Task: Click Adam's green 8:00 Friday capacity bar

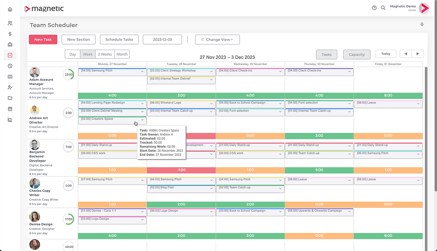Action: (388, 95)
